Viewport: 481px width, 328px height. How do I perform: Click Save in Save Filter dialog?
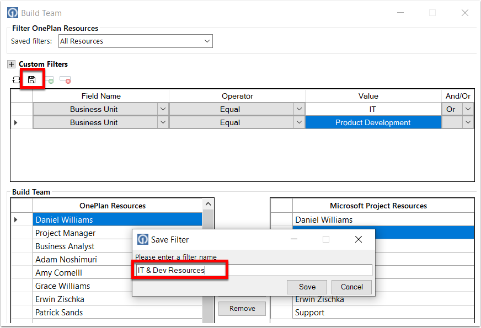point(307,287)
